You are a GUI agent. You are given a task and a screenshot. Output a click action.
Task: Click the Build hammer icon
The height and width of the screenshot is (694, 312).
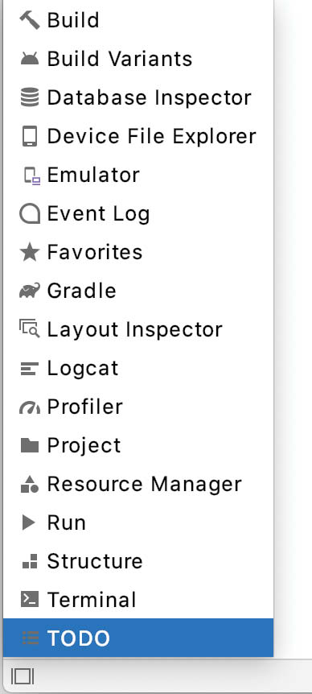click(30, 20)
